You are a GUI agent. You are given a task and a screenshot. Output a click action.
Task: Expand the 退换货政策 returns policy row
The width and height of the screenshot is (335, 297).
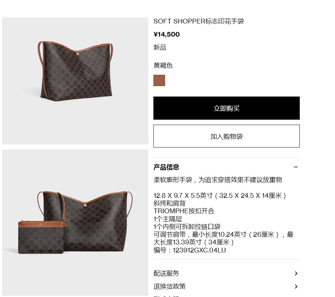[227, 287]
